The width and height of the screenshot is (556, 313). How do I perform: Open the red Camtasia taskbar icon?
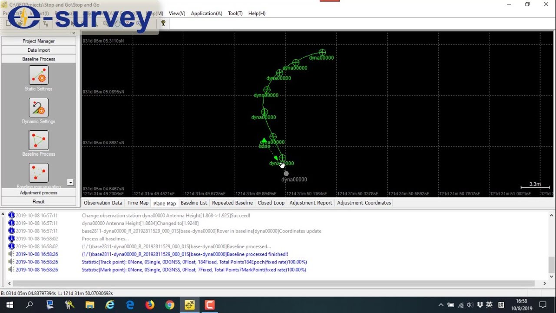pos(210,305)
